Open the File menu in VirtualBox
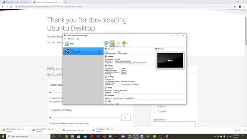Image resolution: width=247 pixels, height=139 pixels. click(65, 39)
